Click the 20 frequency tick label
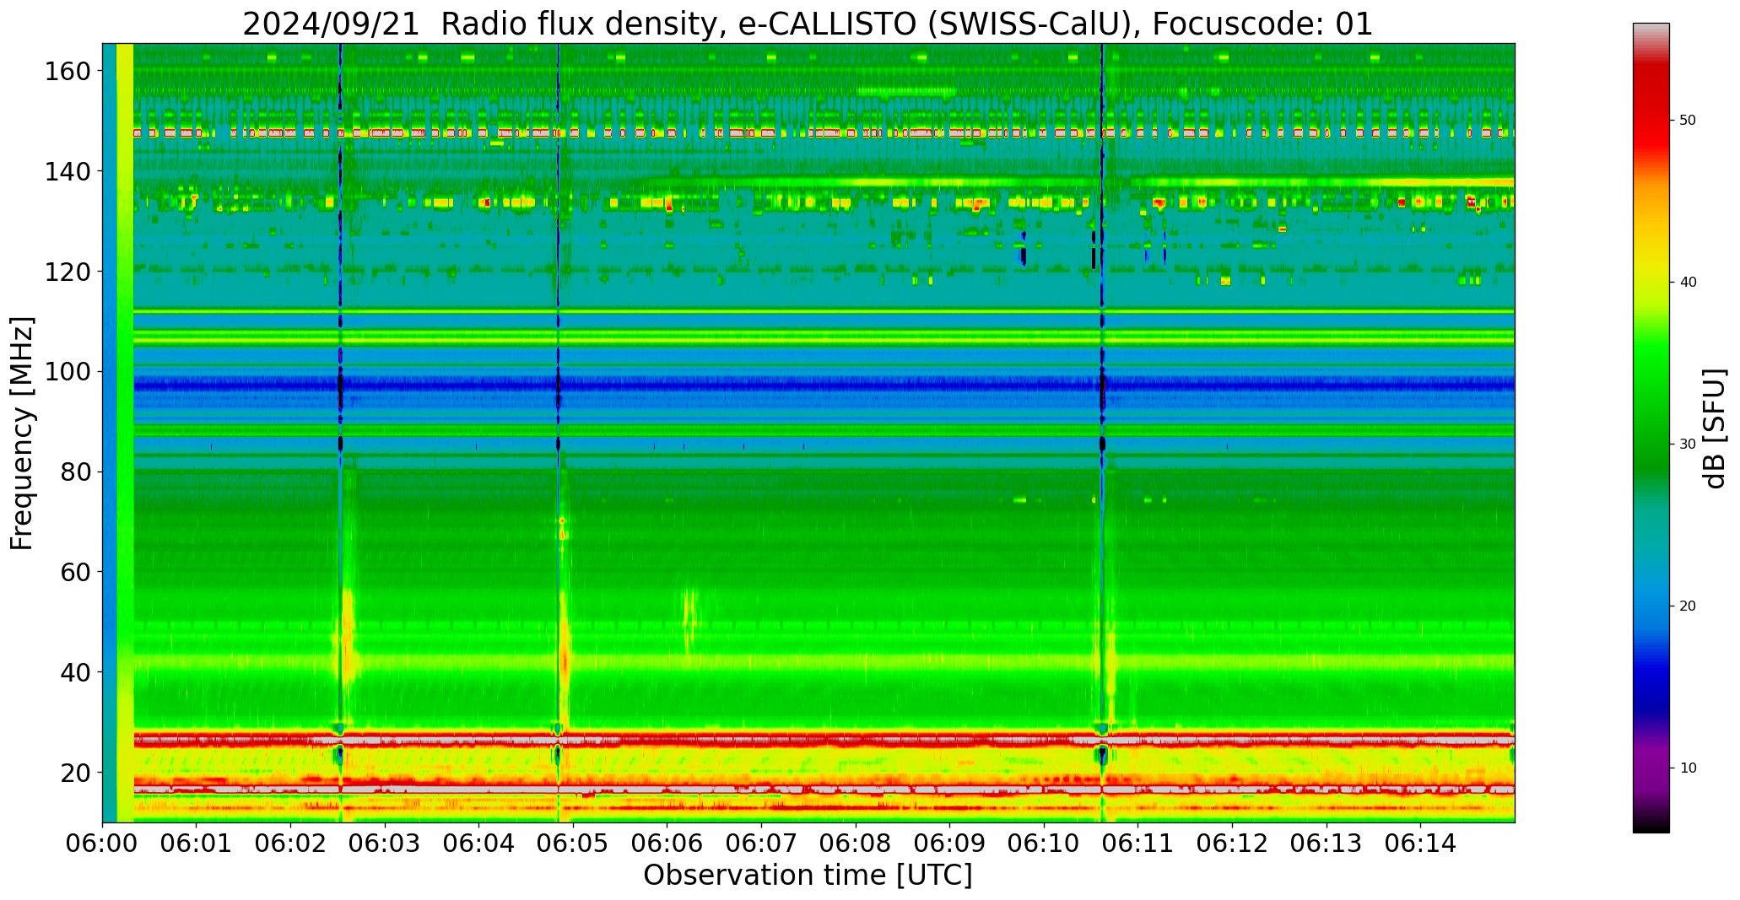Screen dimensions: 1740x900 [75, 772]
